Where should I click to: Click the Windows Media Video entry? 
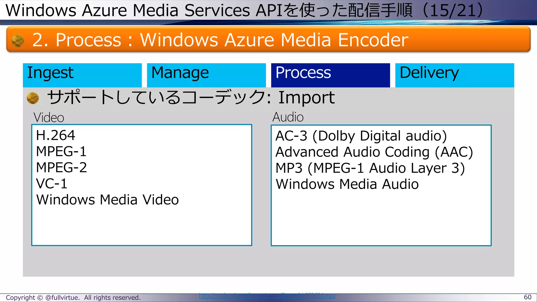[108, 200]
